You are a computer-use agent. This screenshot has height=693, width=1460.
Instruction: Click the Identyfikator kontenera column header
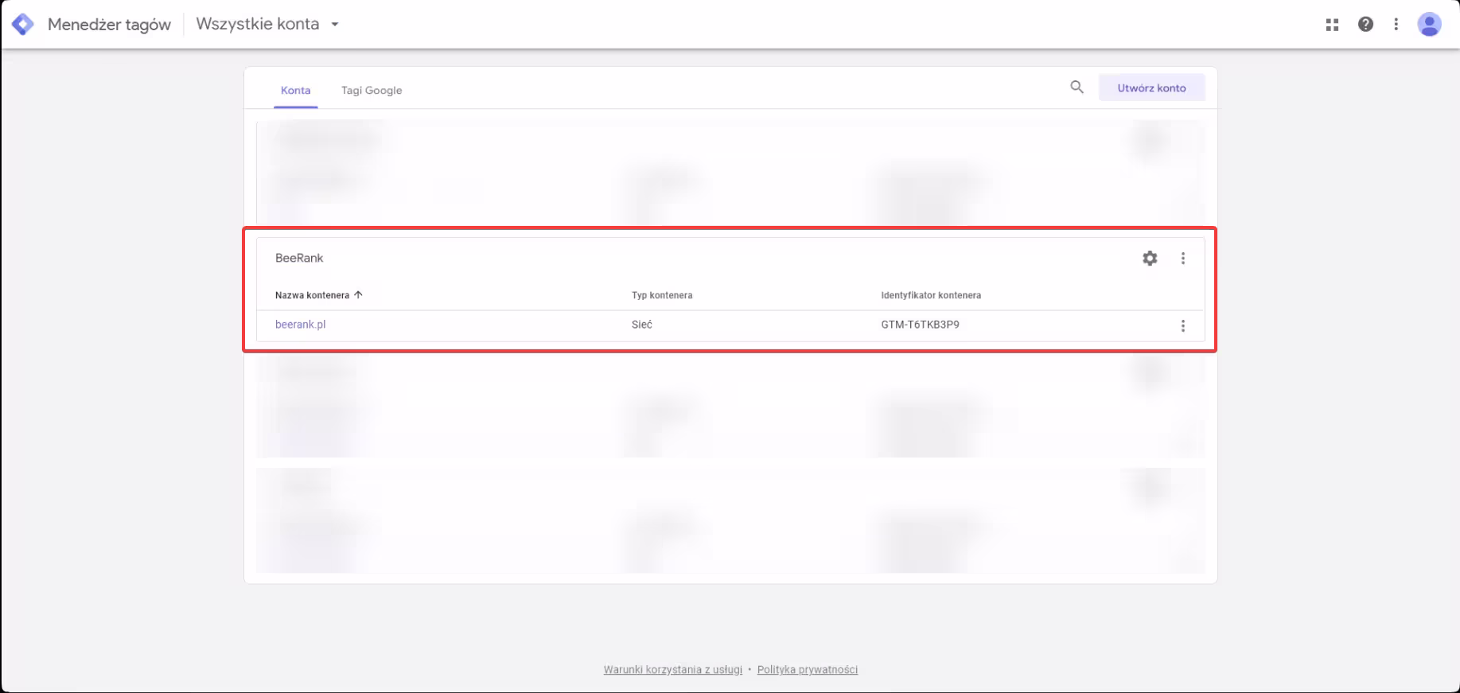(x=931, y=295)
